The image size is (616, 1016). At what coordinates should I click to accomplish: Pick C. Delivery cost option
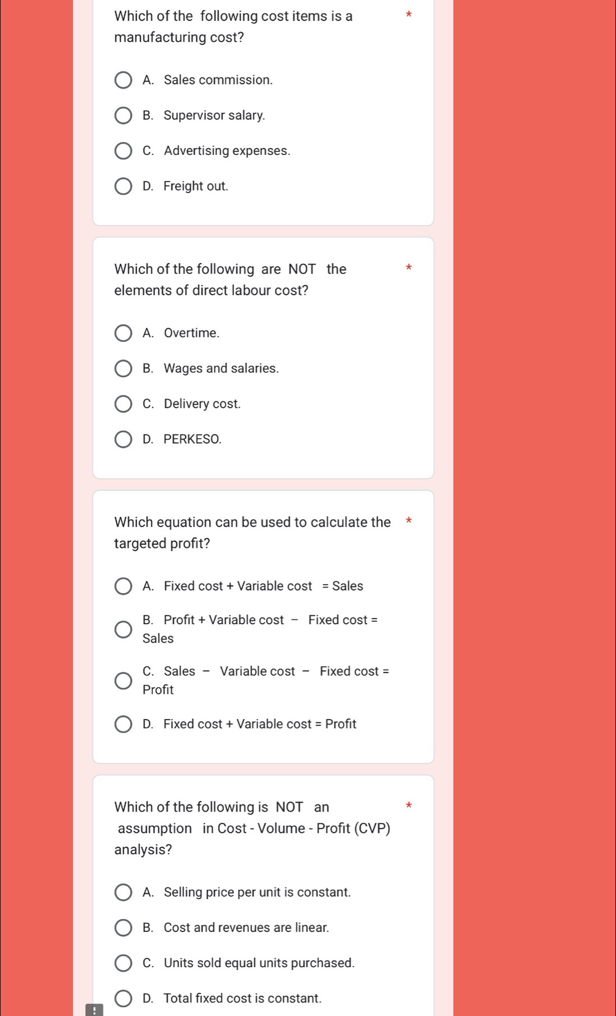coord(123,404)
